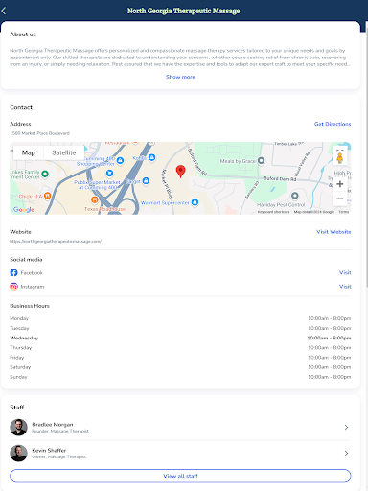The image size is (368, 491).
Task: Select Texas Roadhouse map marker
Action: pyautogui.click(x=95, y=199)
